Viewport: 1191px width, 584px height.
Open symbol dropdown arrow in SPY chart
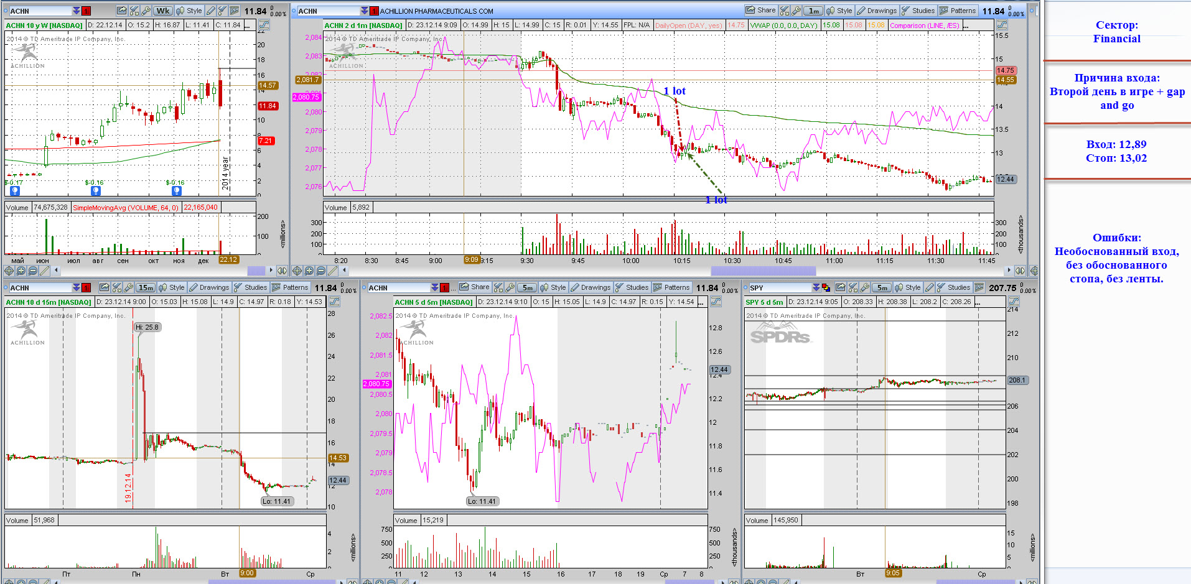pos(816,287)
